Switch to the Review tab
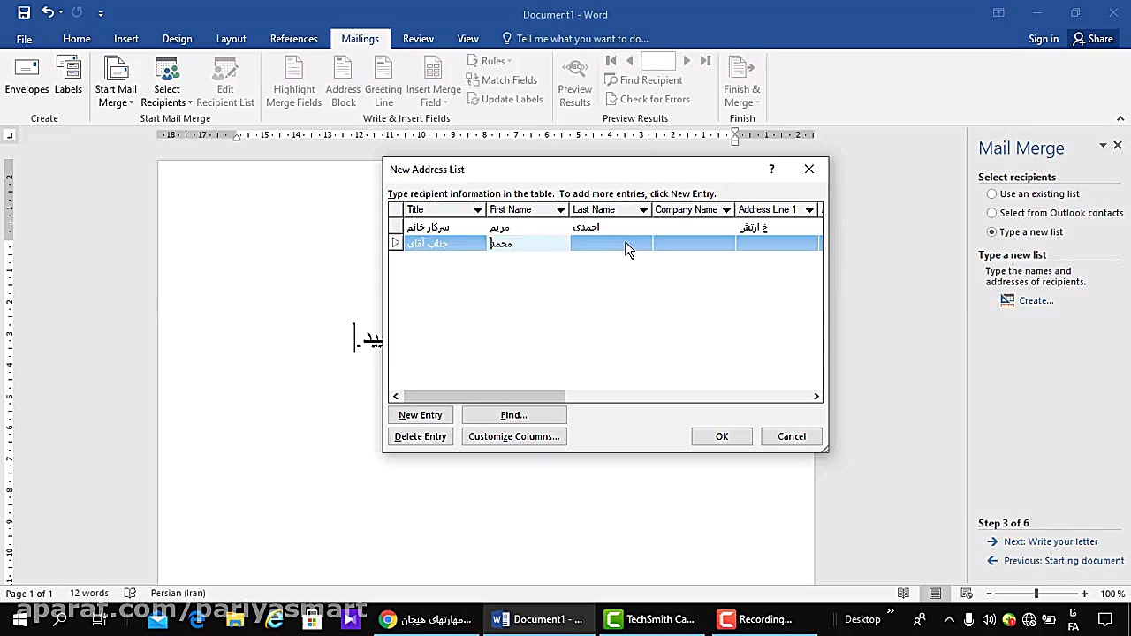Image resolution: width=1131 pixels, height=636 pixels. [x=418, y=39]
